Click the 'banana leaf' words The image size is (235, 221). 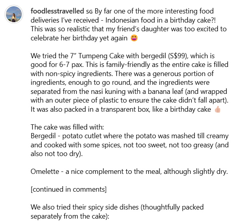[x=165, y=91]
